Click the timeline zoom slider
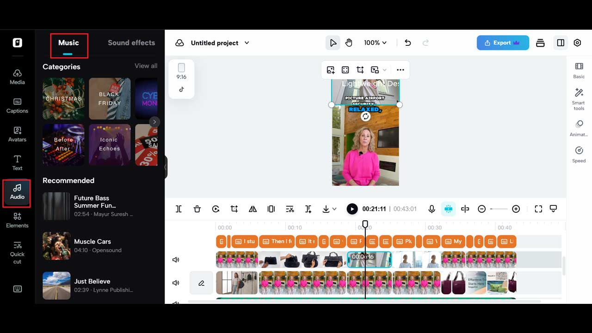Image resolution: width=592 pixels, height=333 pixels. click(x=499, y=209)
